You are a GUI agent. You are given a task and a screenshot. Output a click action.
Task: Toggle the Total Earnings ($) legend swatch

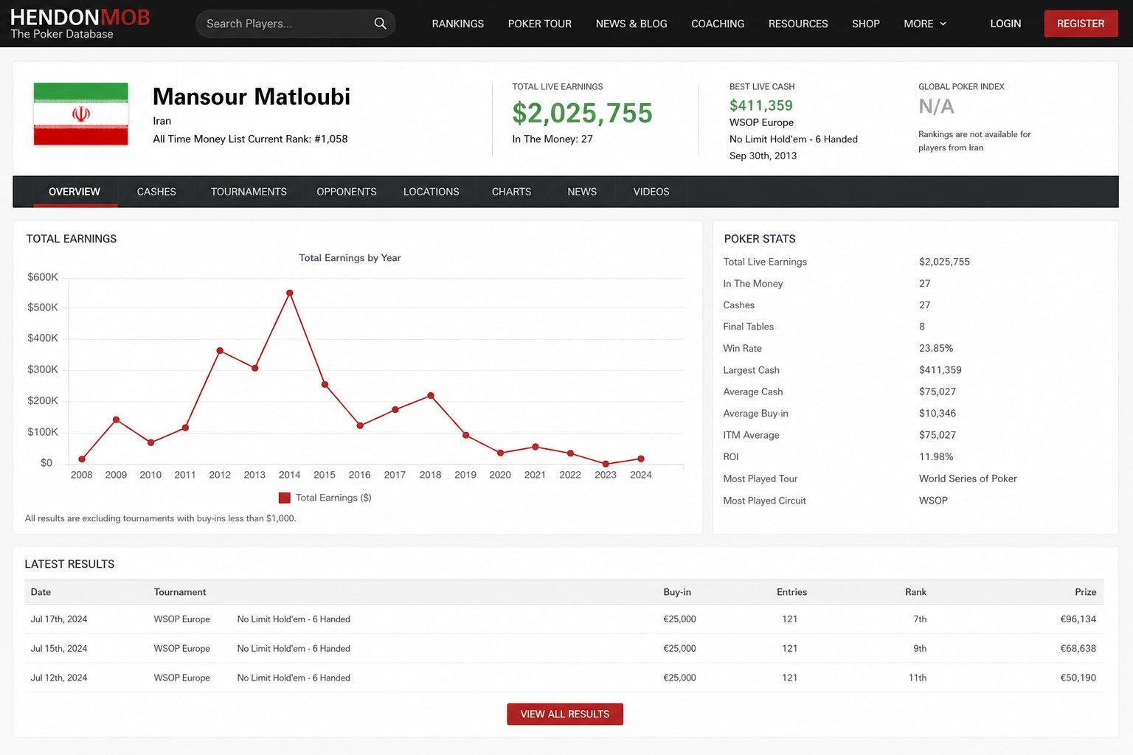(x=285, y=498)
